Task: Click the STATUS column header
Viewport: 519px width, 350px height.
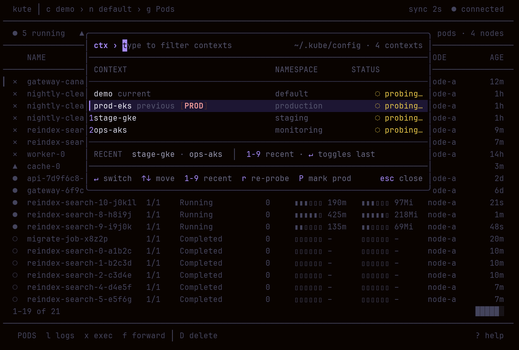Action: (x=365, y=70)
